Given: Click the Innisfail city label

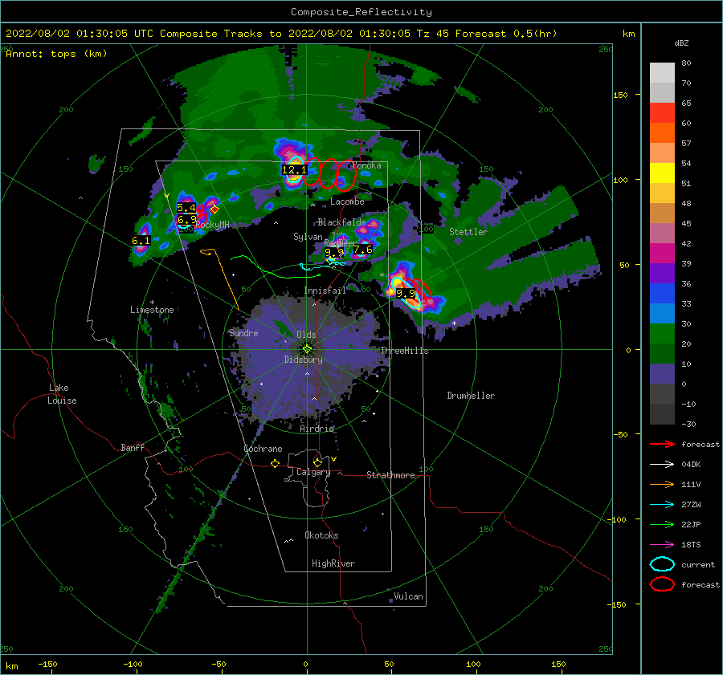Looking at the screenshot, I should click(x=325, y=291).
